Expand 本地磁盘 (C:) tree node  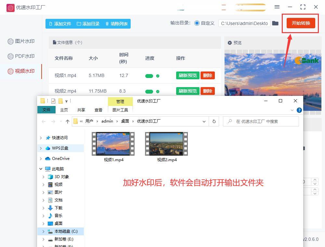pyautogui.click(x=43, y=231)
